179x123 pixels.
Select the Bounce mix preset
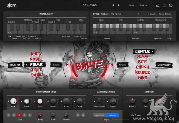point(142,72)
